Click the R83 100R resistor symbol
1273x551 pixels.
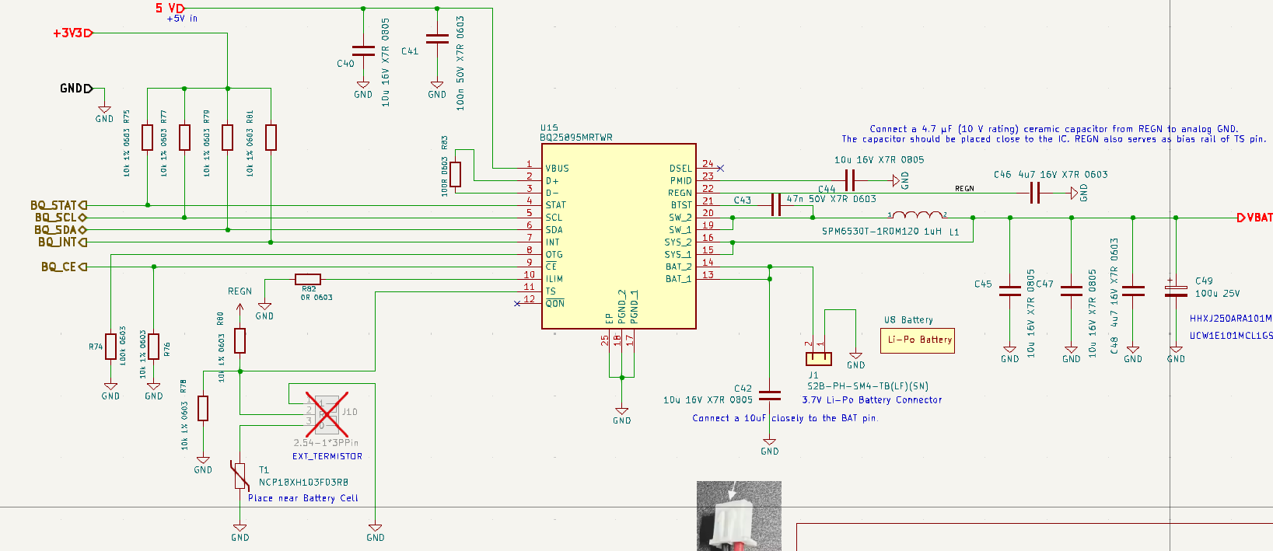coord(456,174)
